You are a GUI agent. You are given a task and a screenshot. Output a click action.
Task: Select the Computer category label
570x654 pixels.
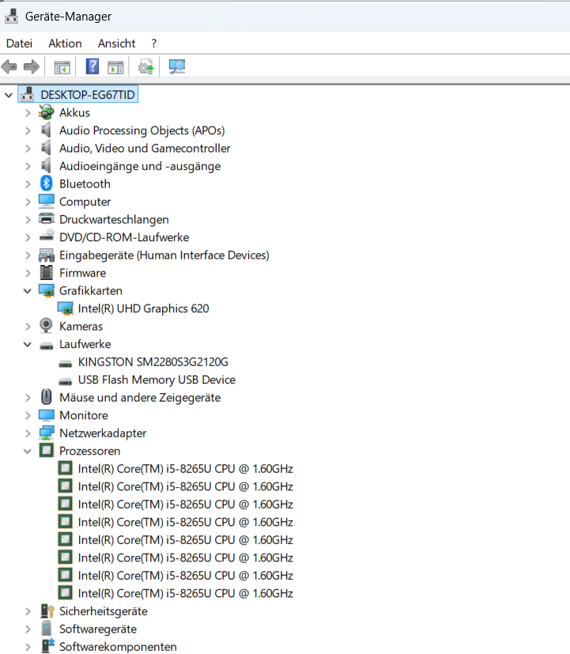(x=85, y=202)
